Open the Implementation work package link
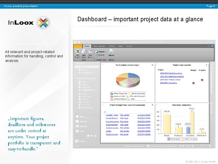218x164 pixels. [112, 125]
